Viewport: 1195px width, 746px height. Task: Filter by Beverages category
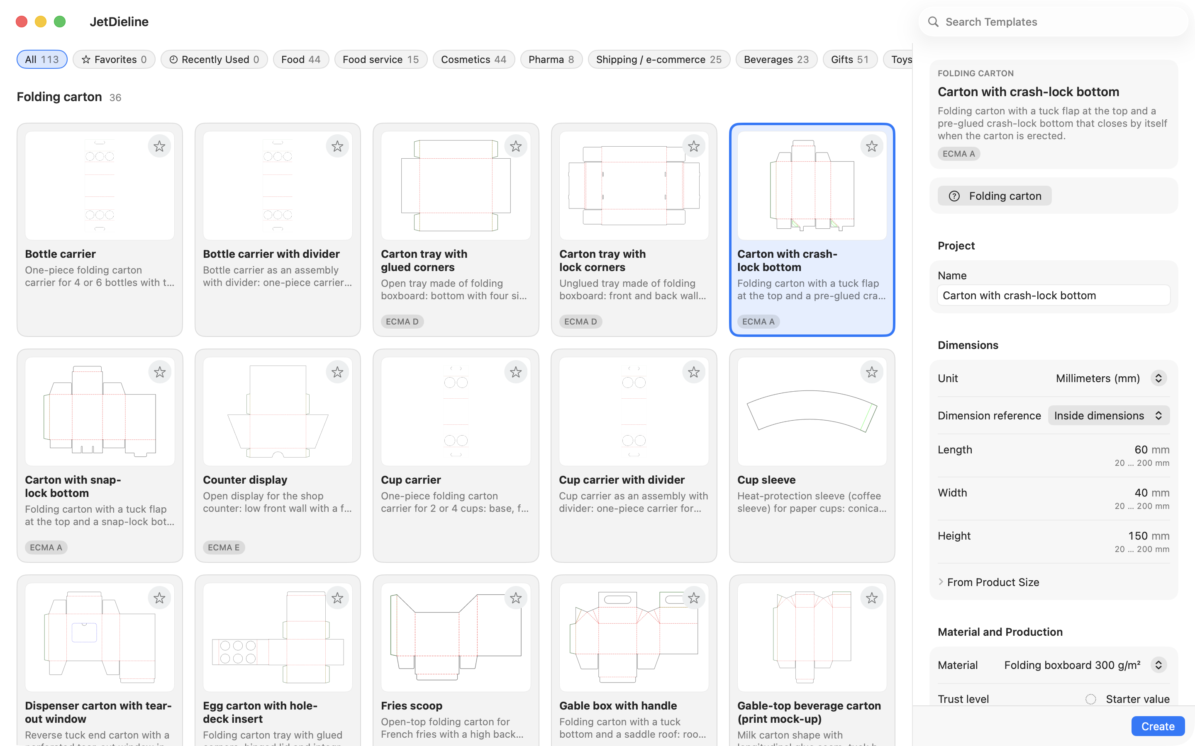click(x=776, y=59)
